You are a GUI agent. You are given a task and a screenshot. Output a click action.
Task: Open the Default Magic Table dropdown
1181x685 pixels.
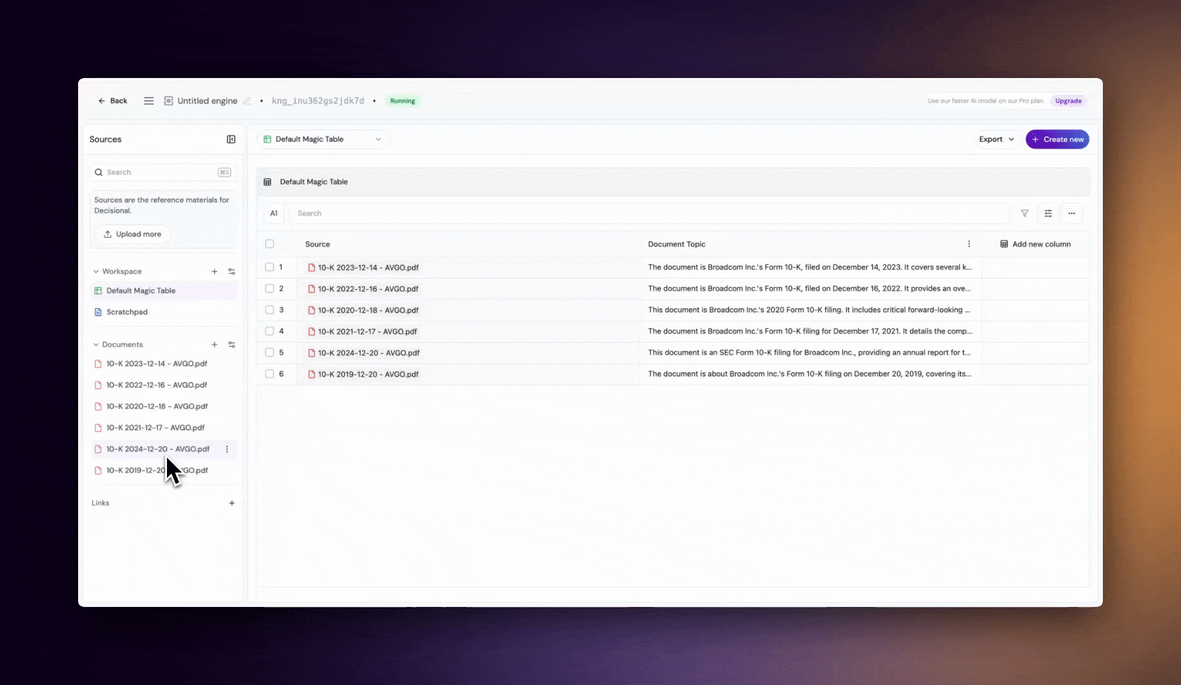click(x=323, y=140)
